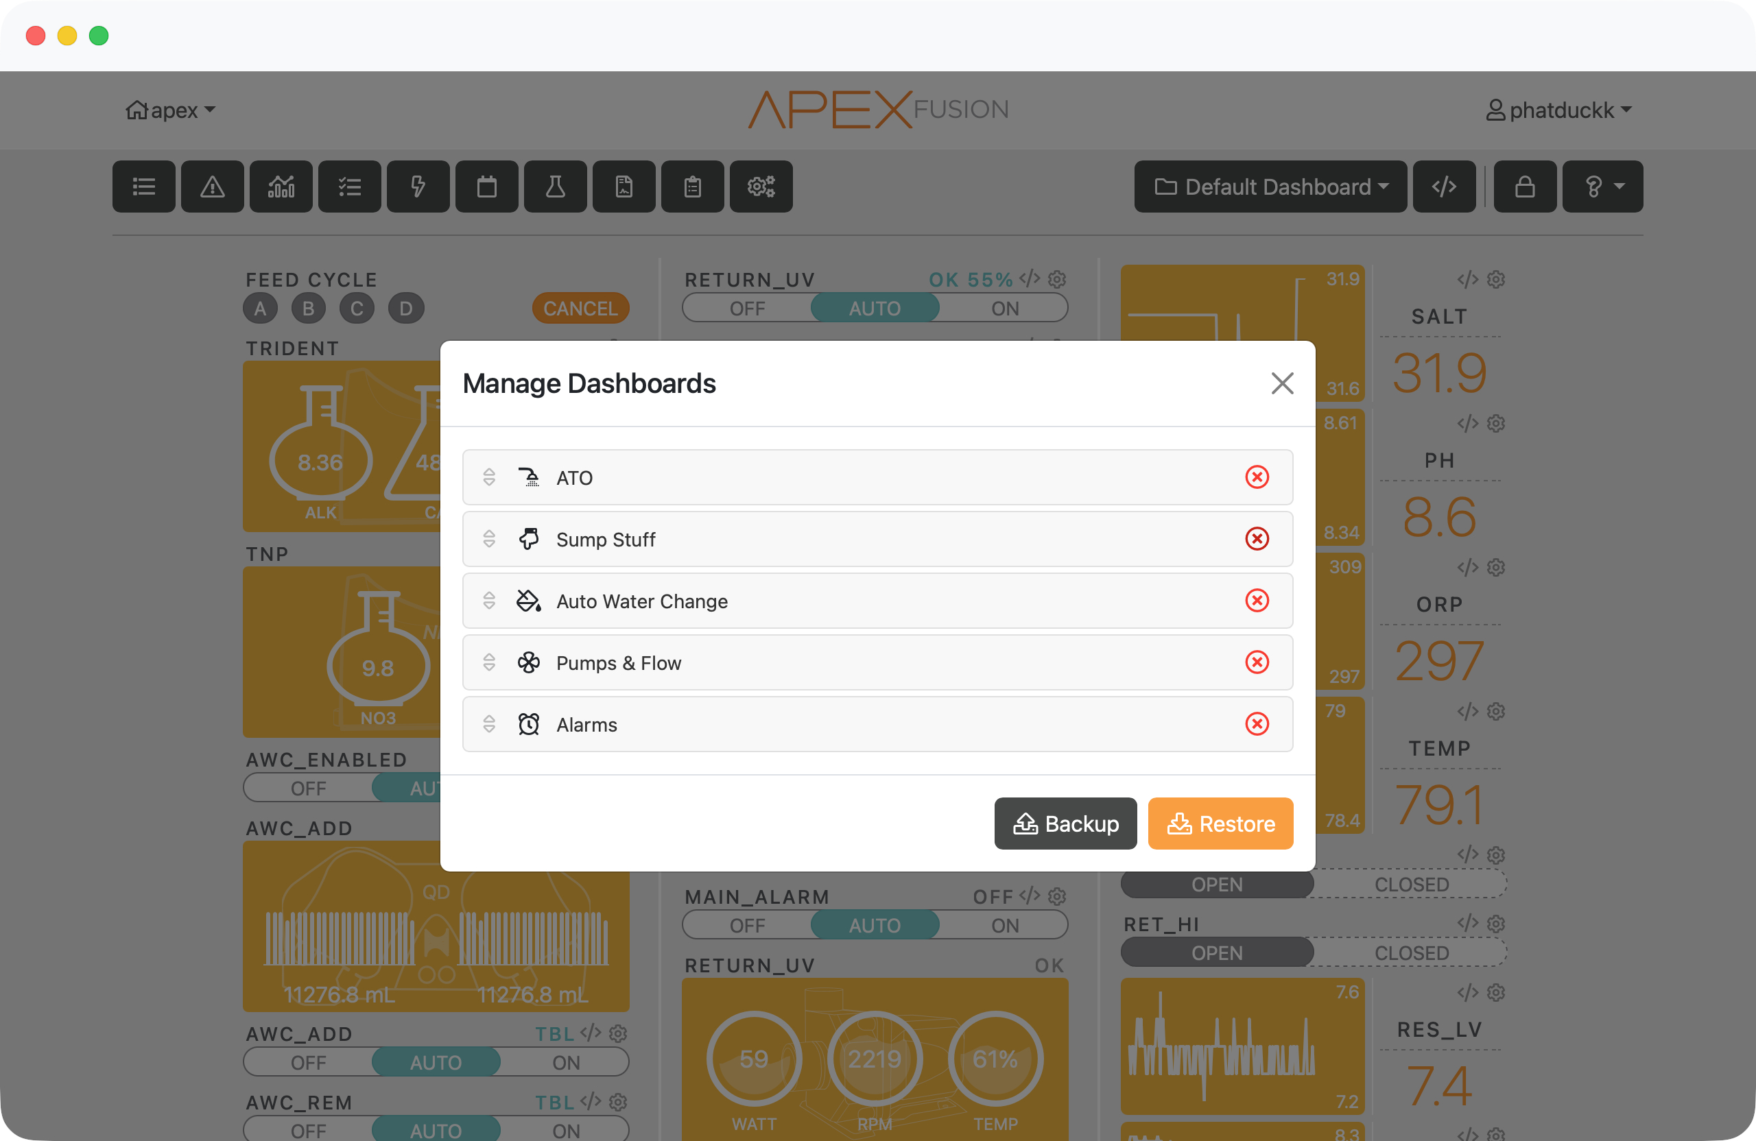This screenshot has height=1141, width=1756.
Task: Open the gears settings icon
Action: coord(761,187)
